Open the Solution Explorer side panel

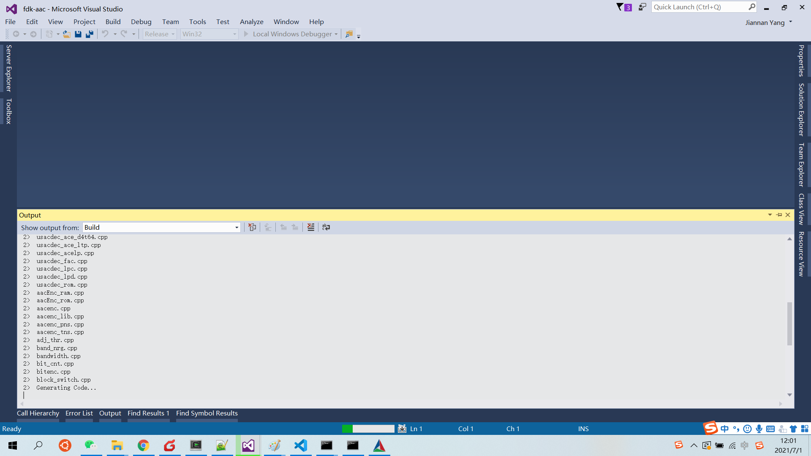click(800, 109)
